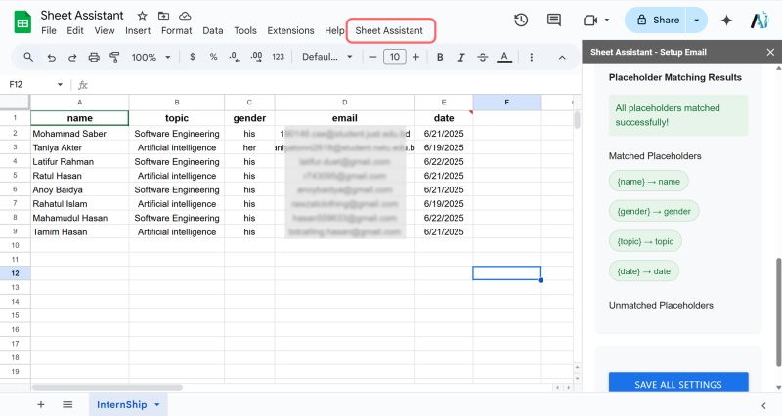Toggle bold formatting
Viewport: 782px width, 416px height.
pyautogui.click(x=440, y=58)
